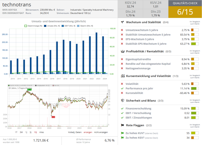Click 'anzeigen' for Volaadj. Daten

[x=88, y=132]
